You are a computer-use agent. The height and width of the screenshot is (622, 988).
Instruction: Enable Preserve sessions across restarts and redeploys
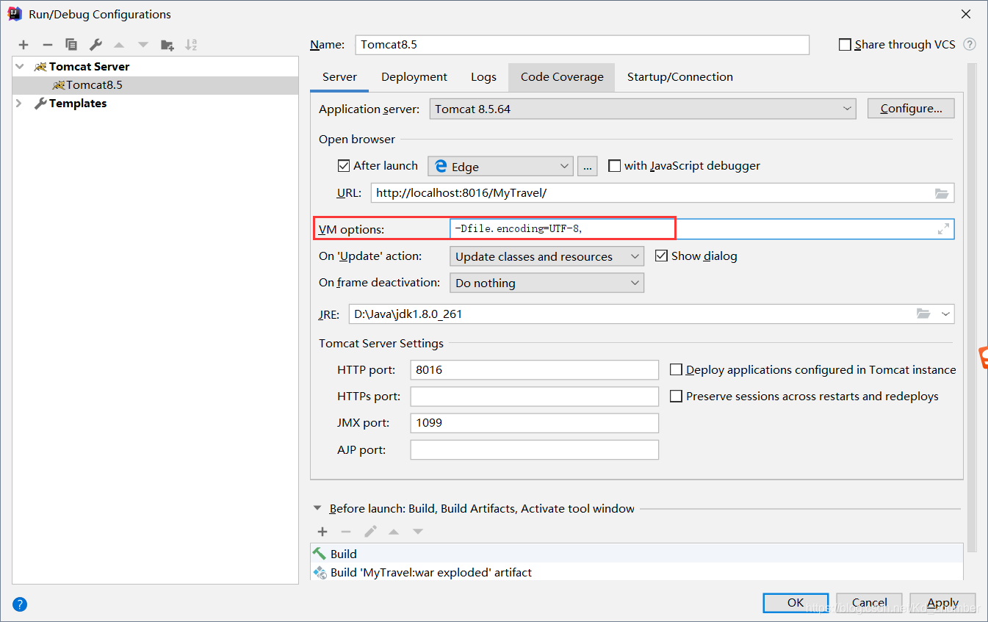(676, 397)
